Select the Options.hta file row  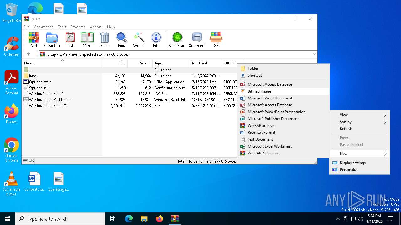130,82
